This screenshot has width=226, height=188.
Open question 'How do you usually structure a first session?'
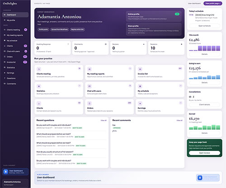pyautogui.click(x=55, y=152)
